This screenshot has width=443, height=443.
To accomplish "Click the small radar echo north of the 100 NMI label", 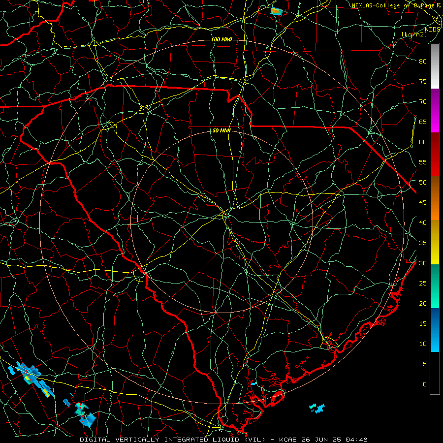I will (x=276, y=11).
